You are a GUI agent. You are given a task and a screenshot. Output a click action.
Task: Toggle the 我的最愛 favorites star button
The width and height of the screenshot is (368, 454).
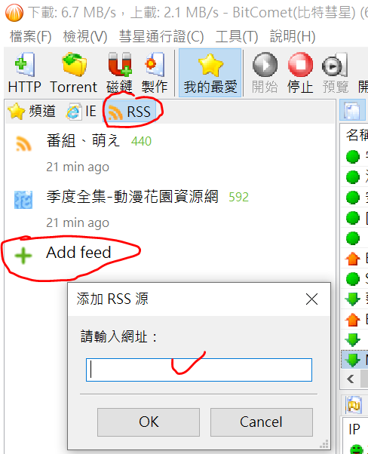click(x=210, y=72)
